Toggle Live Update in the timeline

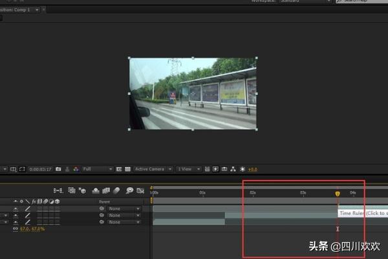click(72, 190)
